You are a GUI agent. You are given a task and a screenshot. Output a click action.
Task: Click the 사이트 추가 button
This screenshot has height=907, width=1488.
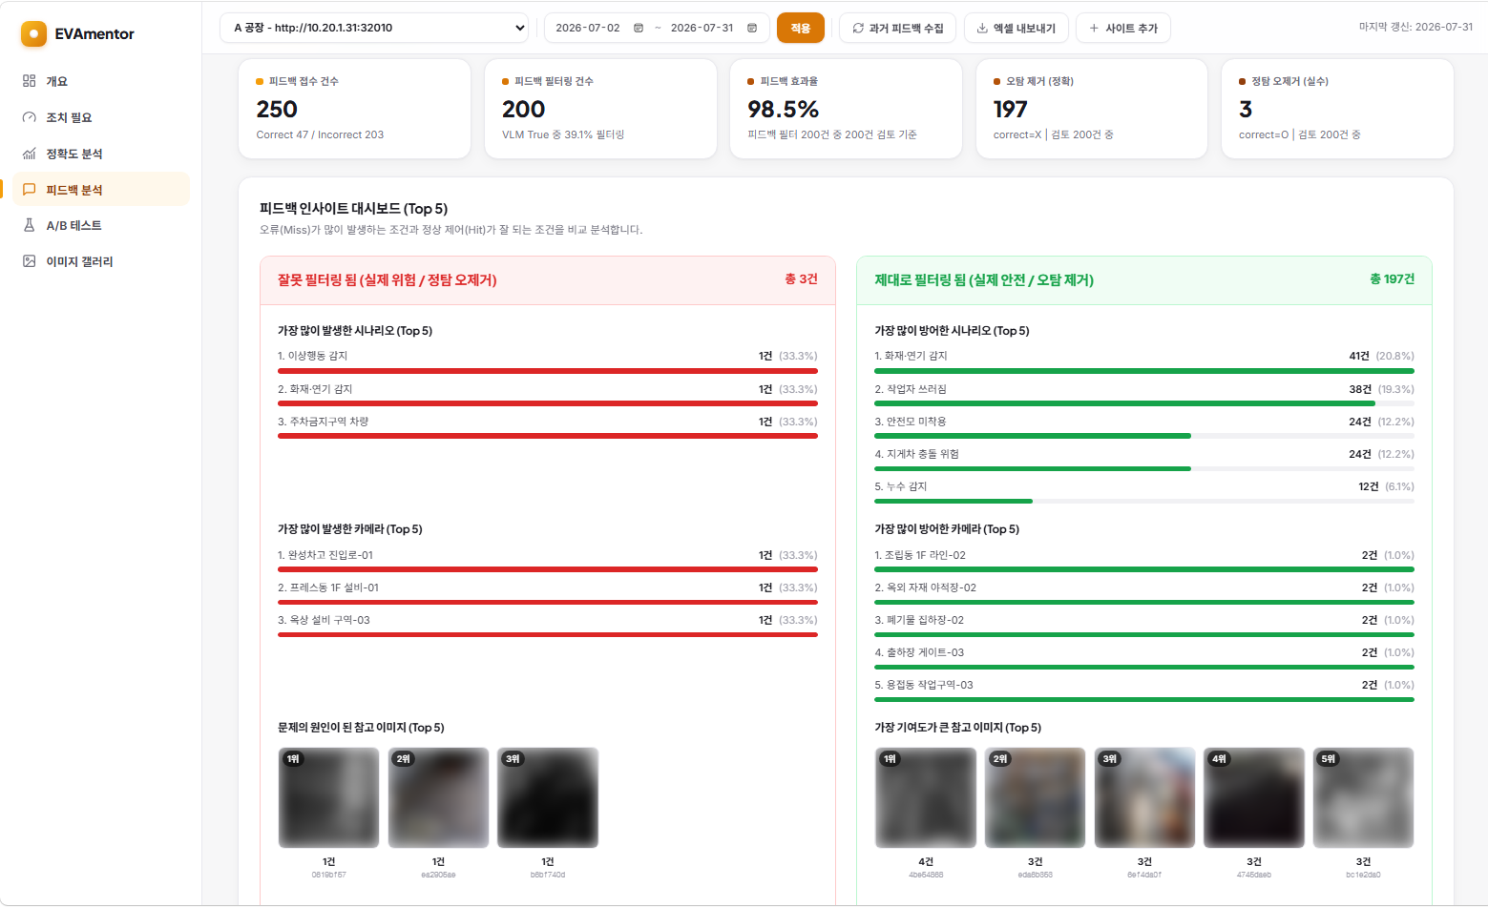point(1122,28)
